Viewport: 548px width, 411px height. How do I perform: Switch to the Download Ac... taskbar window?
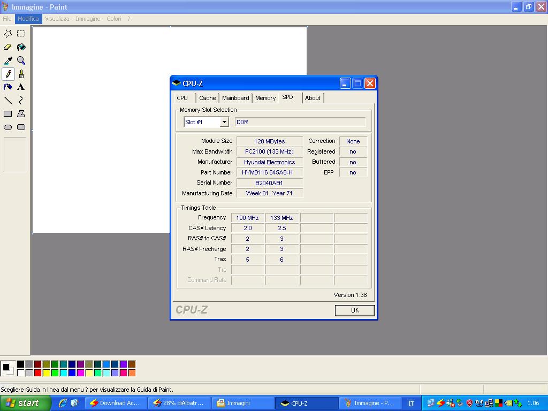tap(115, 403)
